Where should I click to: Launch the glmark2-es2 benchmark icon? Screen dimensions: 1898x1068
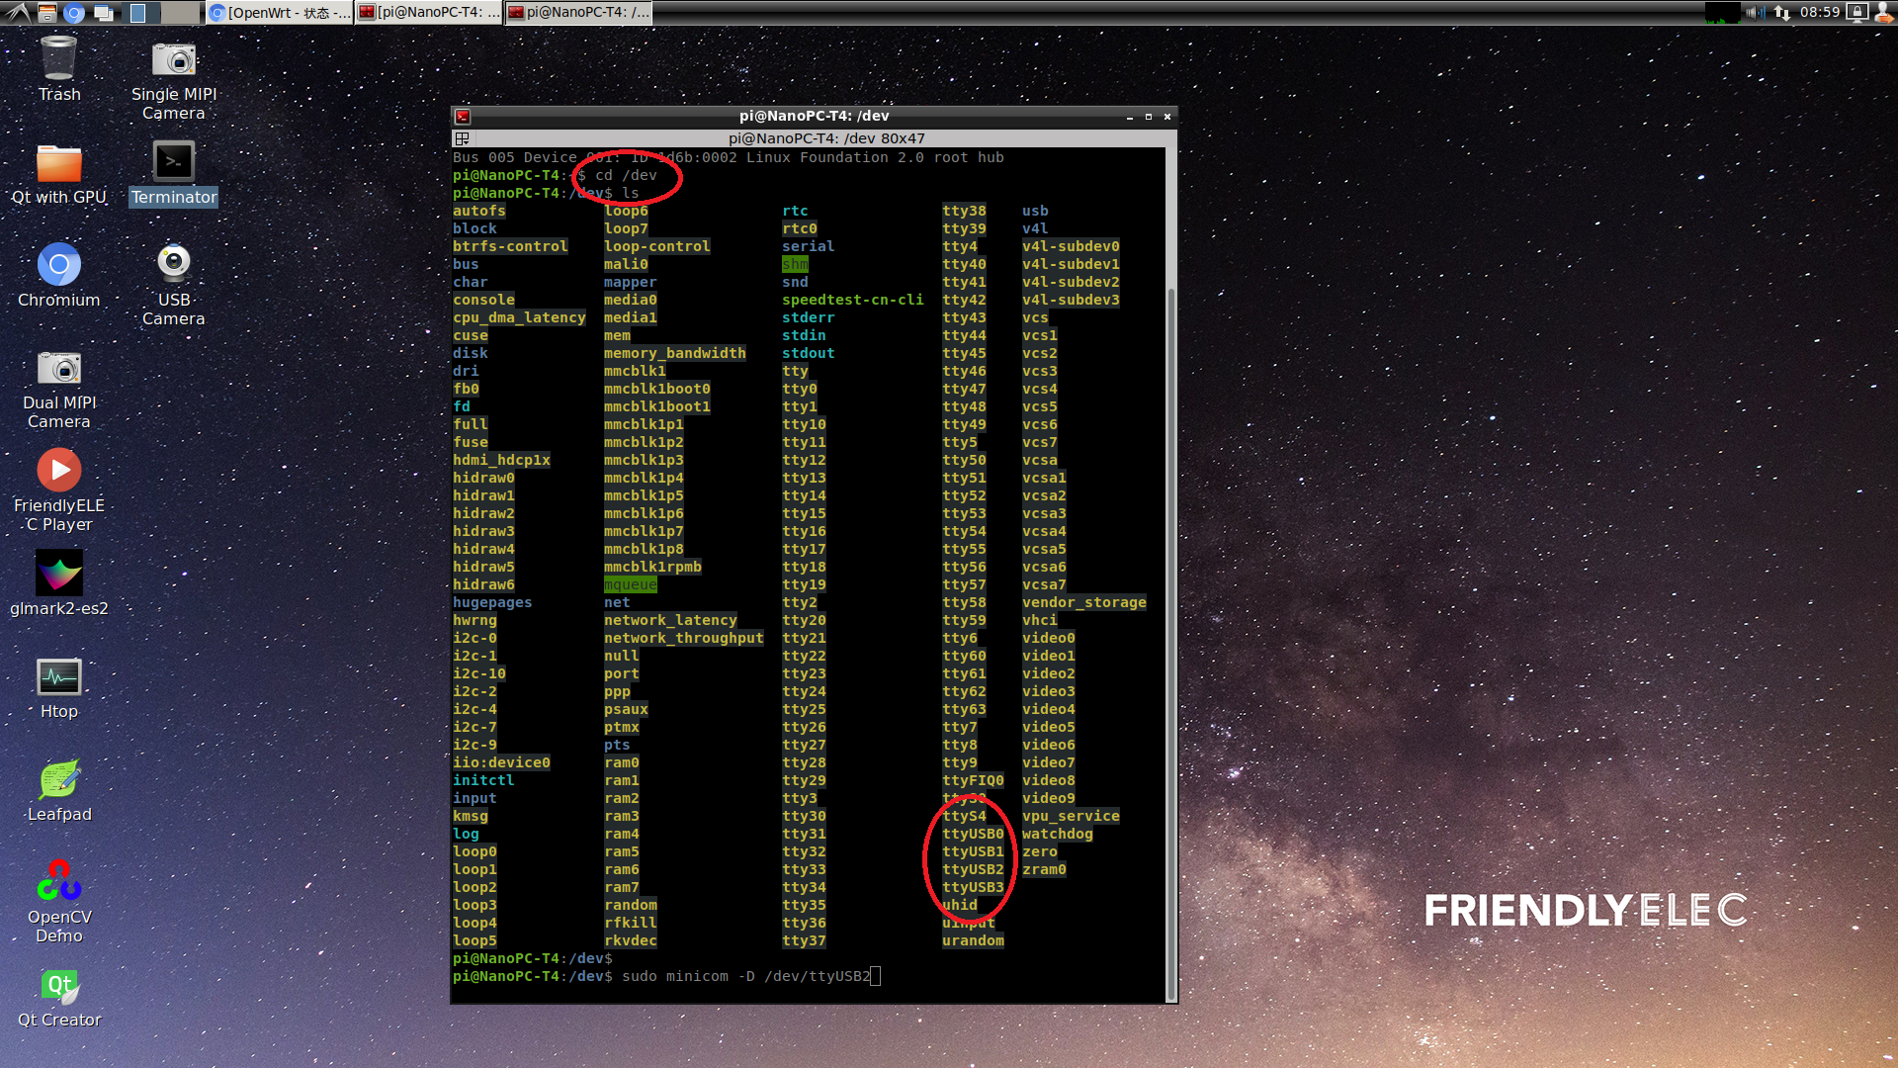point(59,584)
